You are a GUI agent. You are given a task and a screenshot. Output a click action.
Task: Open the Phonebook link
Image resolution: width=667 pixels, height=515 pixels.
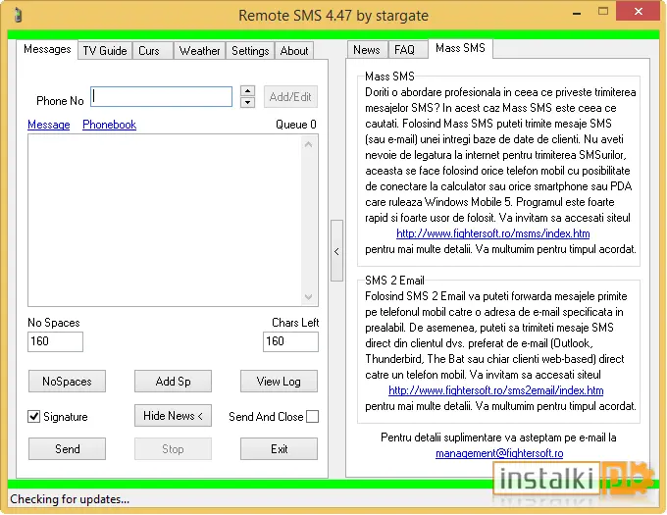(x=109, y=125)
